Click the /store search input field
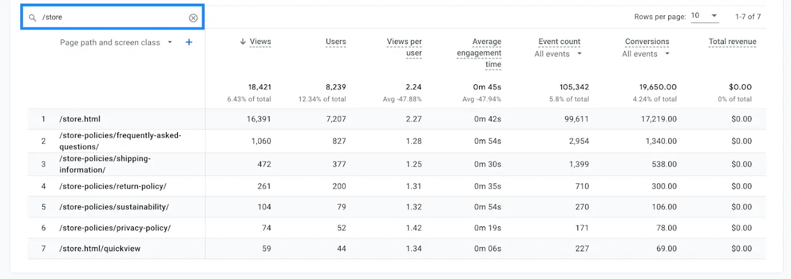This screenshot has height=279, width=791. [x=113, y=18]
